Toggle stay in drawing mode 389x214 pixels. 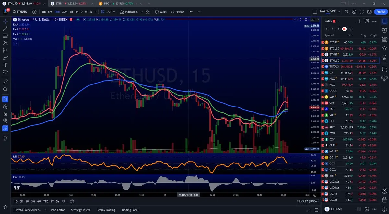tap(5, 107)
